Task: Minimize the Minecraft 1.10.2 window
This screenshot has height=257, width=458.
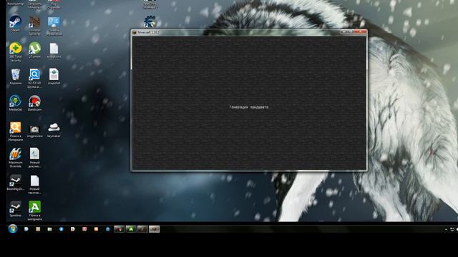Action: [x=344, y=31]
